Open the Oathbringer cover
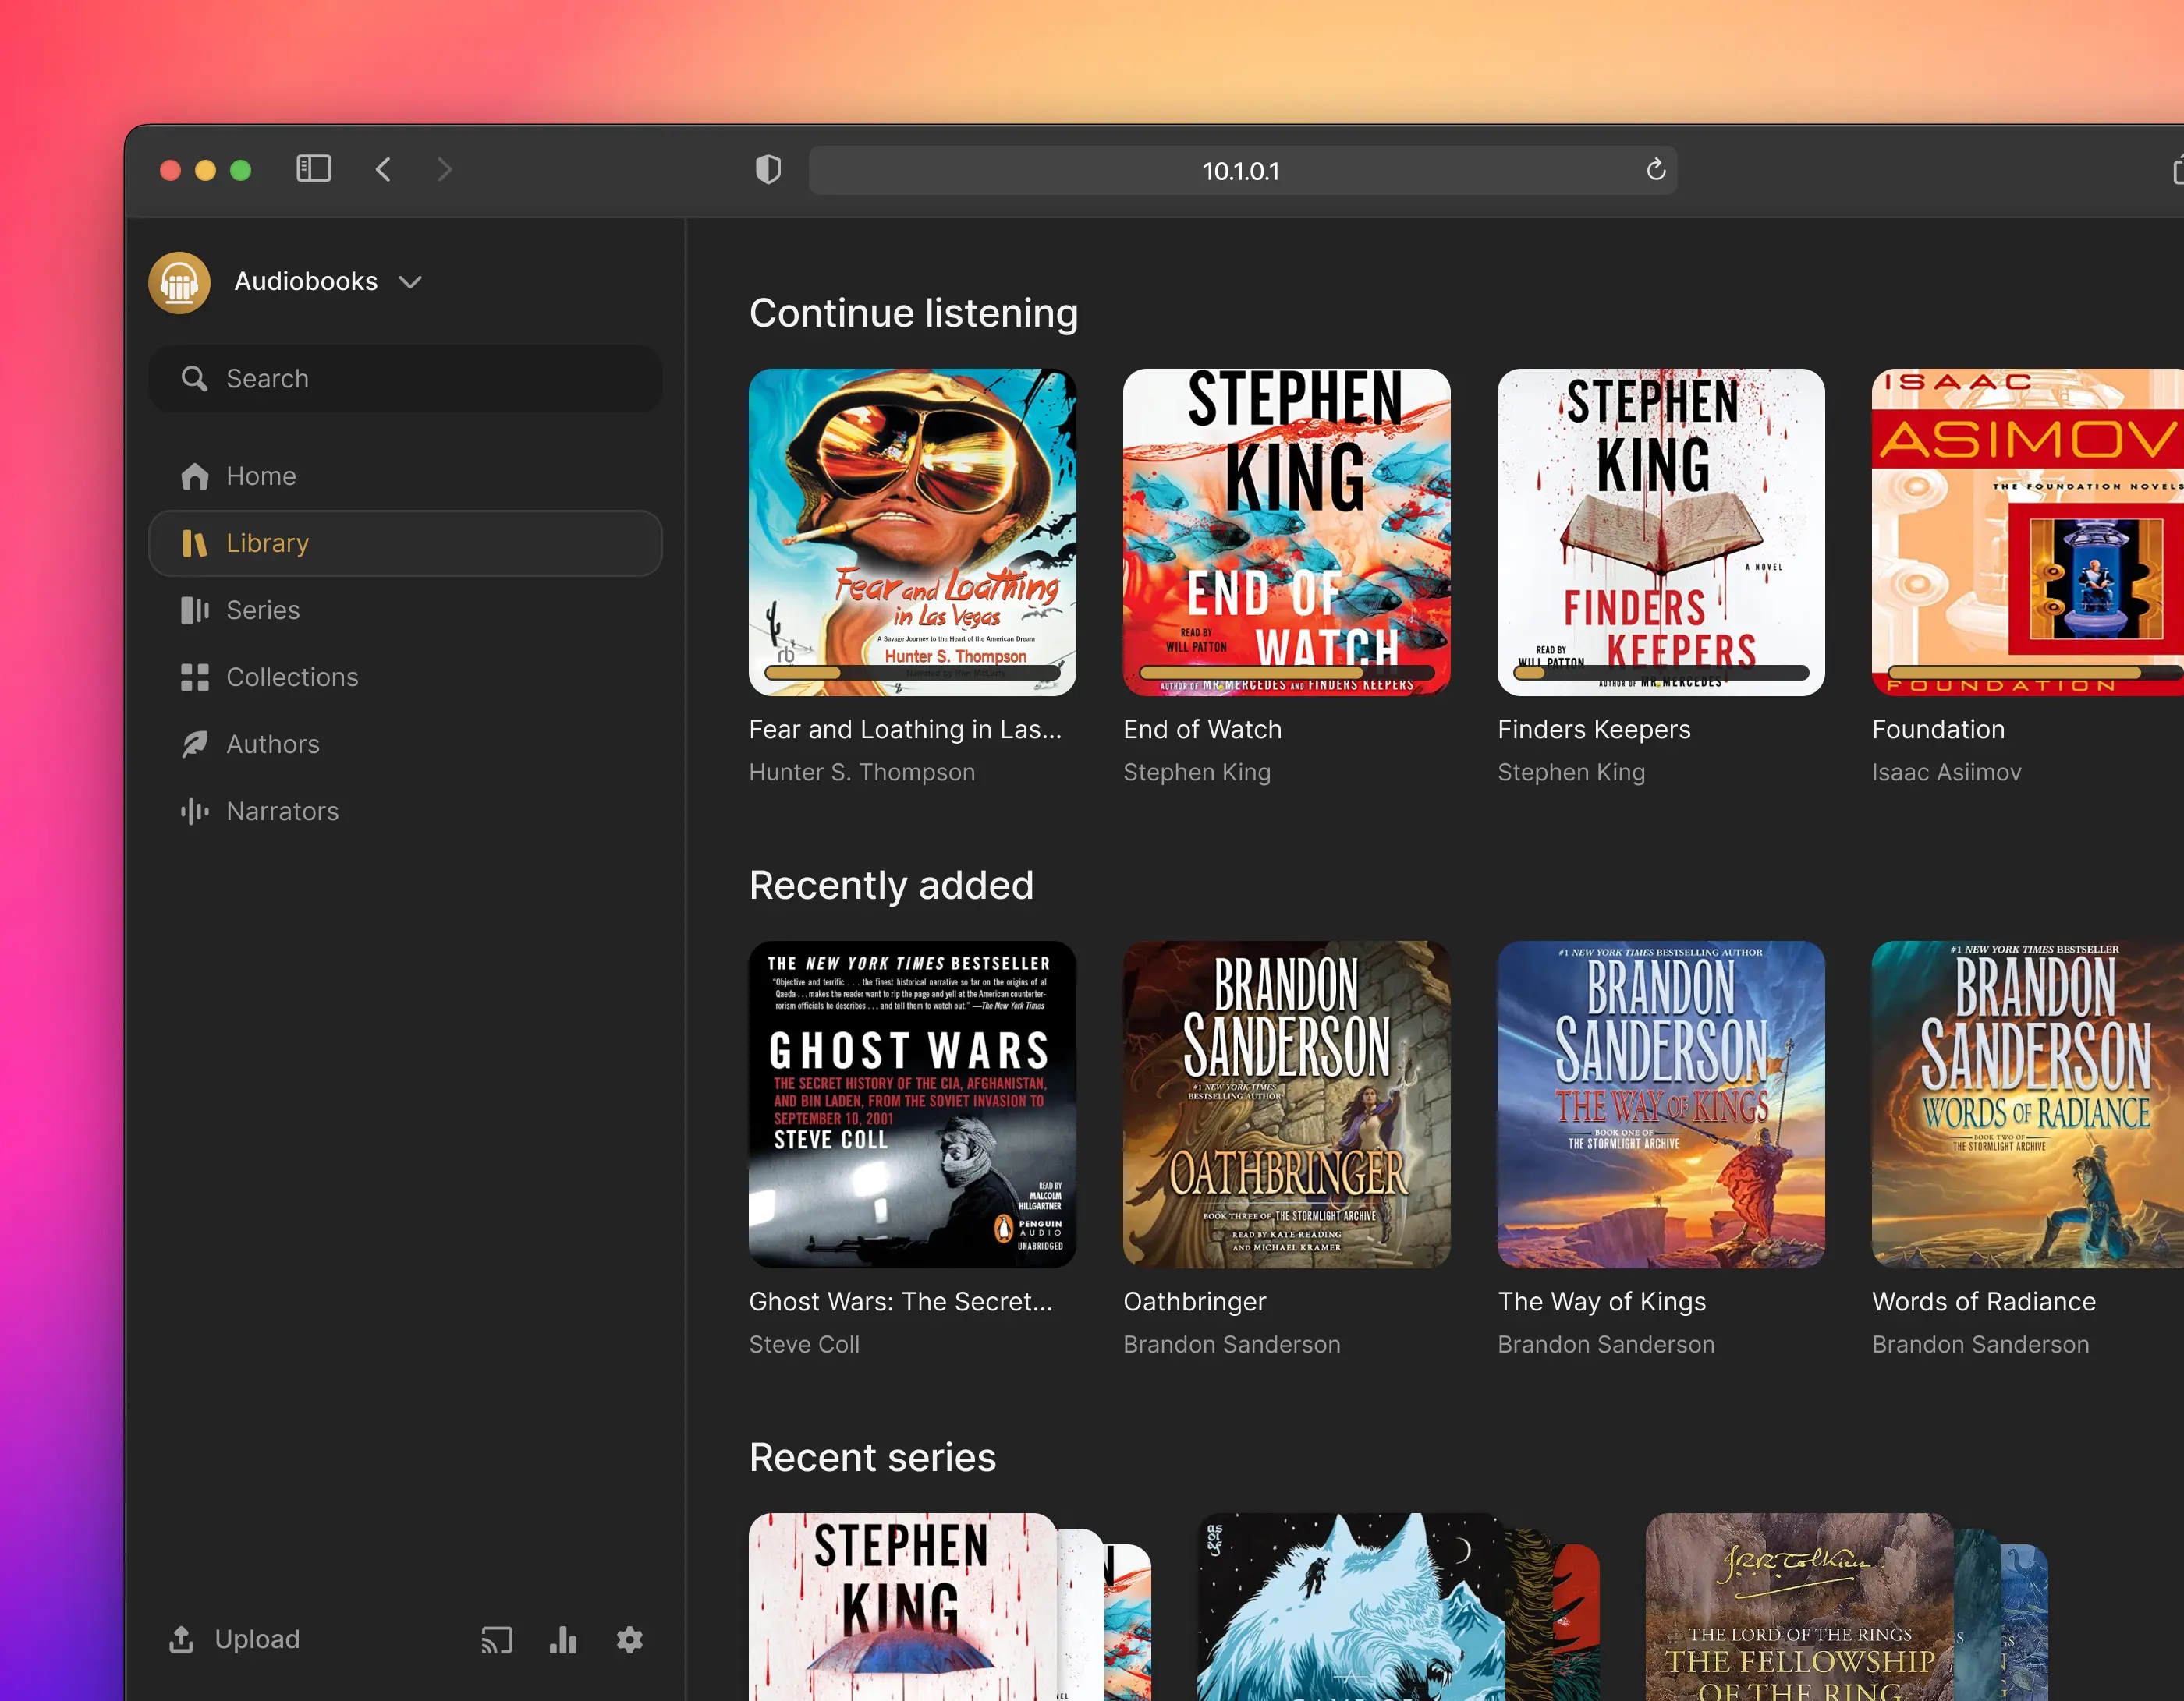The image size is (2184, 1701). point(1286,1105)
